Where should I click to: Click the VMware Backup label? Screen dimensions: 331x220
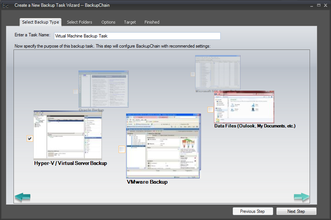(x=147, y=182)
